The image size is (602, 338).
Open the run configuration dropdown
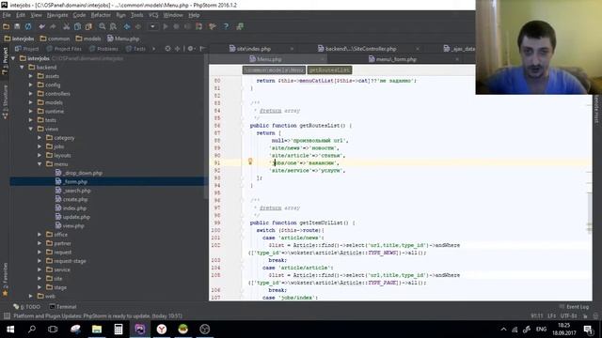click(x=152, y=26)
